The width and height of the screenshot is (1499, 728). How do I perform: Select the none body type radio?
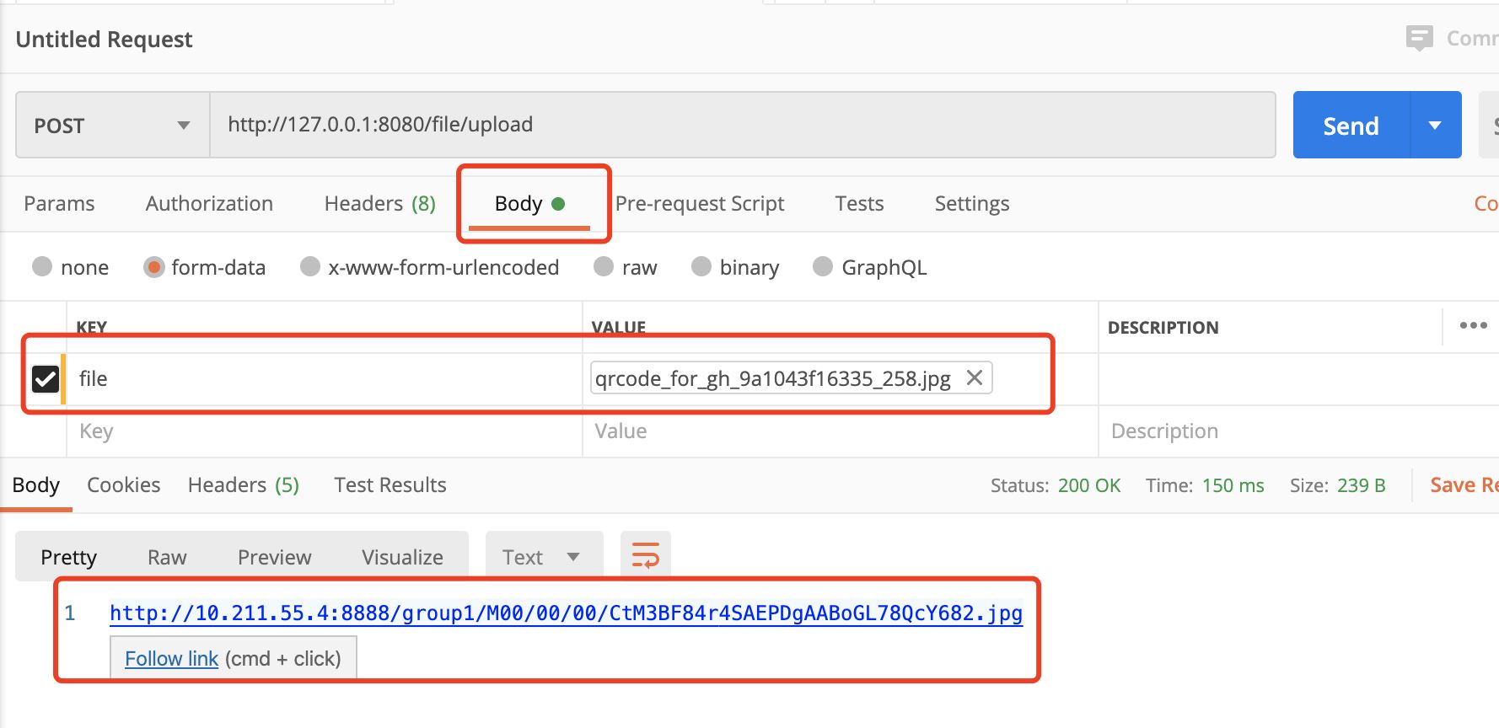(x=42, y=267)
